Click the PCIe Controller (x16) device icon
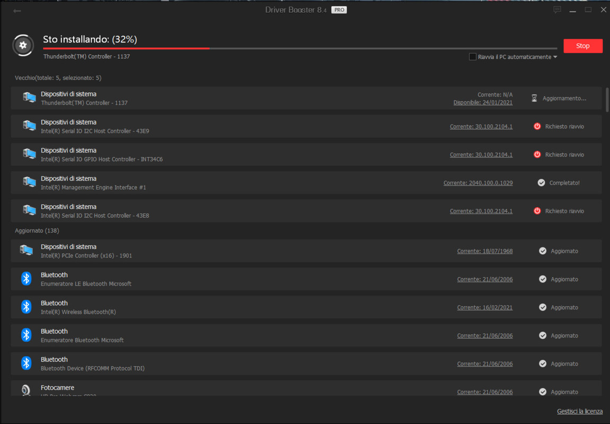 (26, 250)
